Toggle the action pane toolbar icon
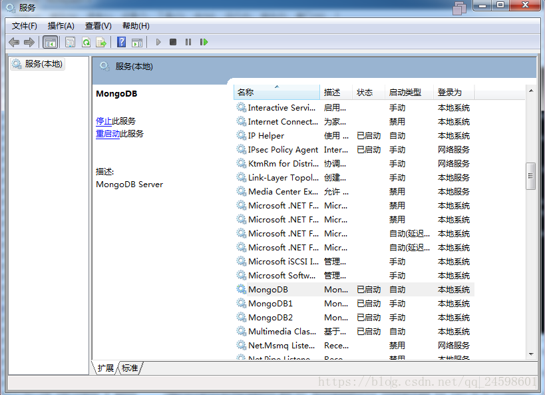545x395 pixels. 137,43
